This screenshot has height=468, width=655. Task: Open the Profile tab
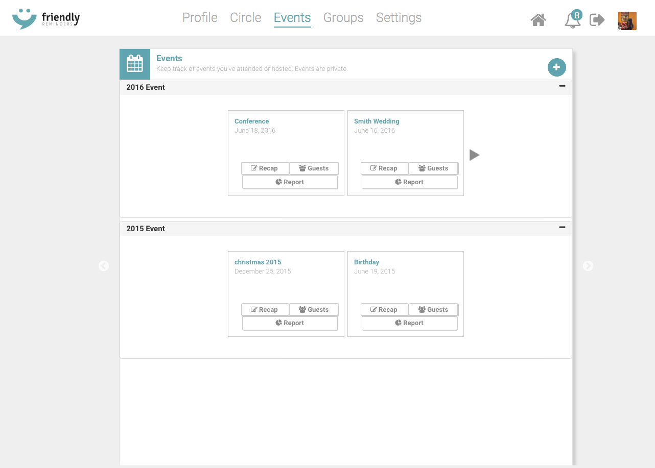point(200,17)
